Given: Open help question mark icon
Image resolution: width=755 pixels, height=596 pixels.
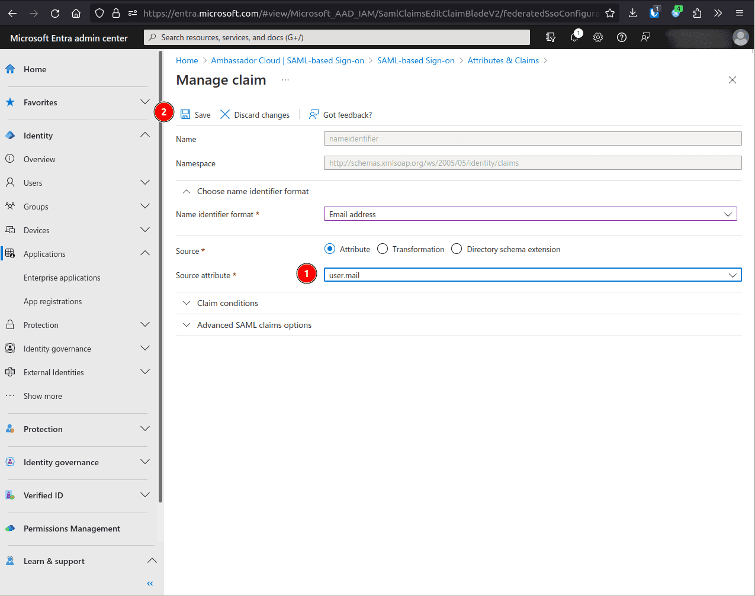Looking at the screenshot, I should tap(622, 37).
